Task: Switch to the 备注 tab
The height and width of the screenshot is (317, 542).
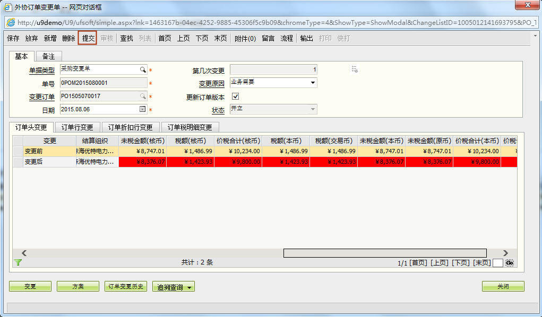Action: (49, 56)
